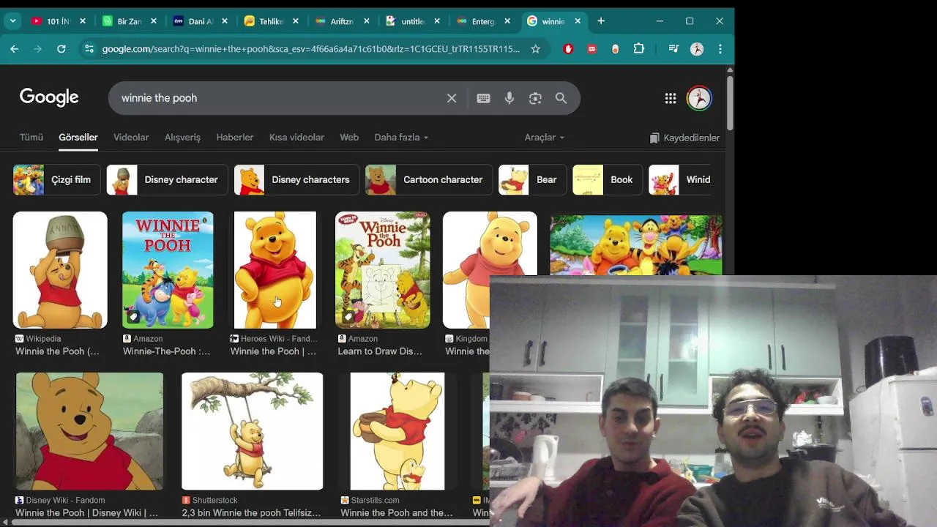Go to Google home via logo
937x527 pixels.
click(x=49, y=97)
